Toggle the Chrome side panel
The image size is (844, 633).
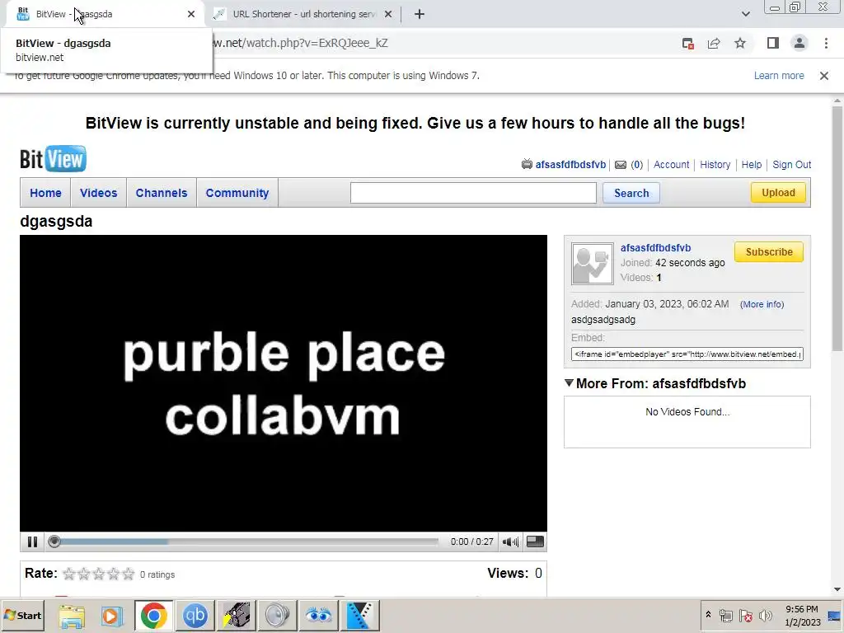pos(773,43)
